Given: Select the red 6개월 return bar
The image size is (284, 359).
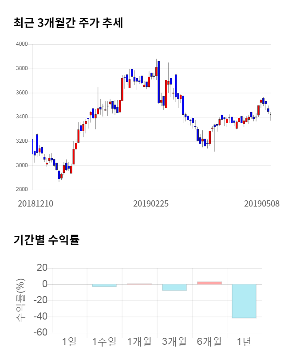Looking at the screenshot, I should [x=209, y=283].
